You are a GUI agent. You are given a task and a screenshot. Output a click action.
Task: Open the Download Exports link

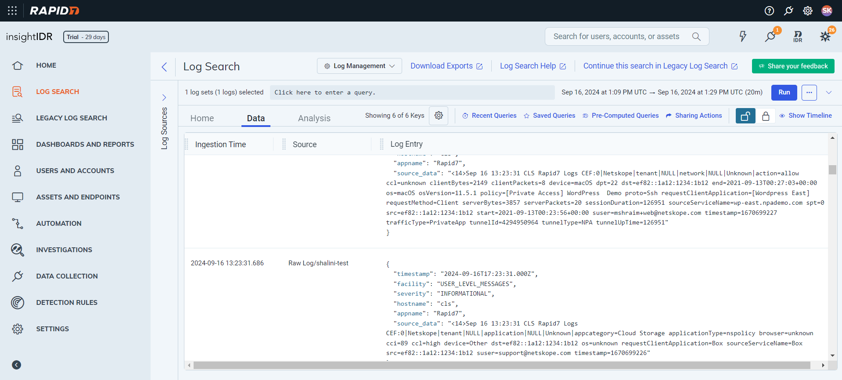coord(446,66)
